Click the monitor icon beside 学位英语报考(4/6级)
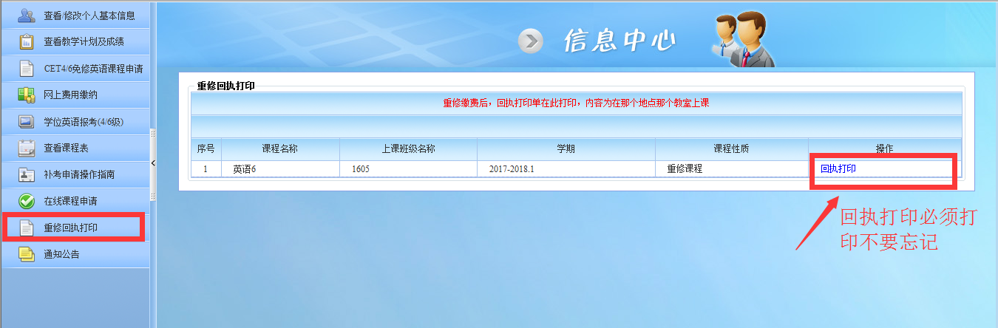The width and height of the screenshot is (998, 328). (27, 121)
